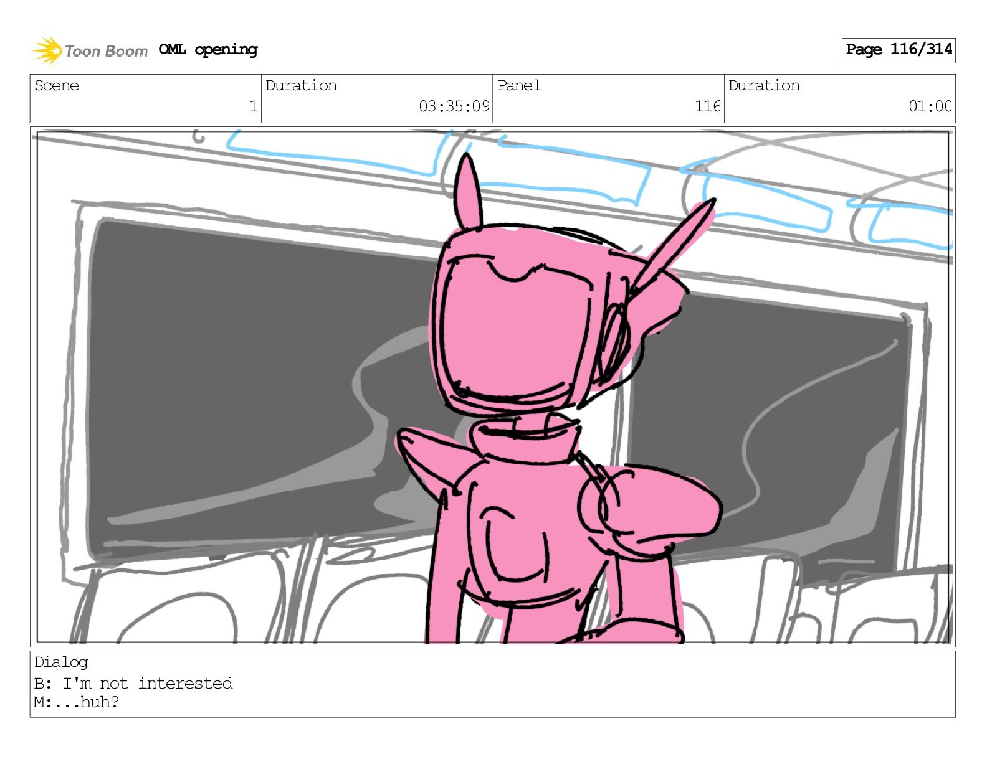
Task: Click the Dialog heading label
Action: pyautogui.click(x=61, y=662)
